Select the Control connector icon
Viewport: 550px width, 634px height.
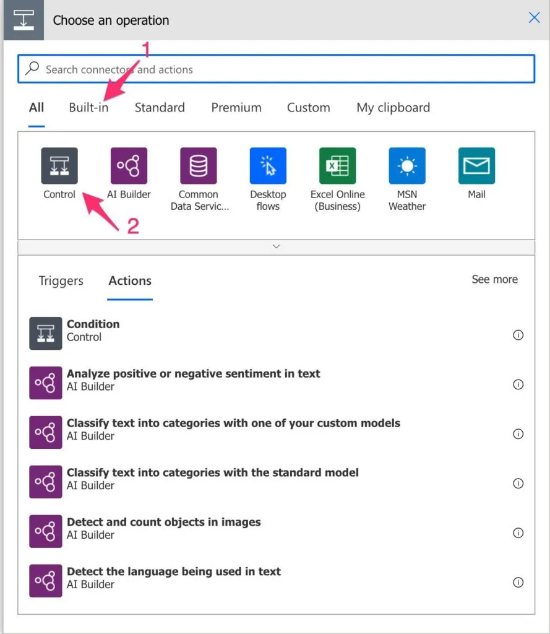(59, 166)
